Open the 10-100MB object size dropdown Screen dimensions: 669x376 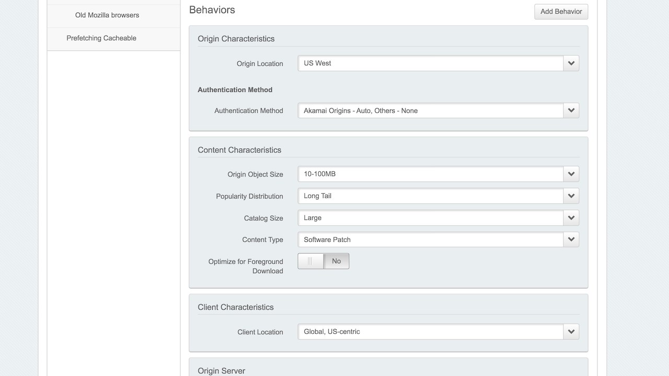pos(431,174)
